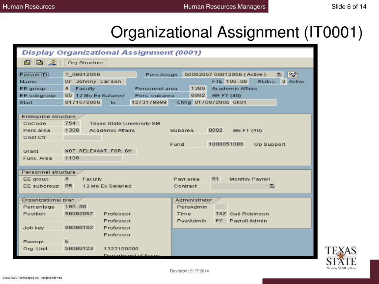Click the FTE value 100.00
This screenshot has width=379, height=284.
pos(237,82)
